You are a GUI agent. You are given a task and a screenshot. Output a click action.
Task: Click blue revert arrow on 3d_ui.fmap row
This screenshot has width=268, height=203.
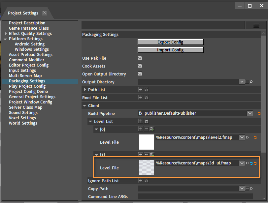[251, 163]
